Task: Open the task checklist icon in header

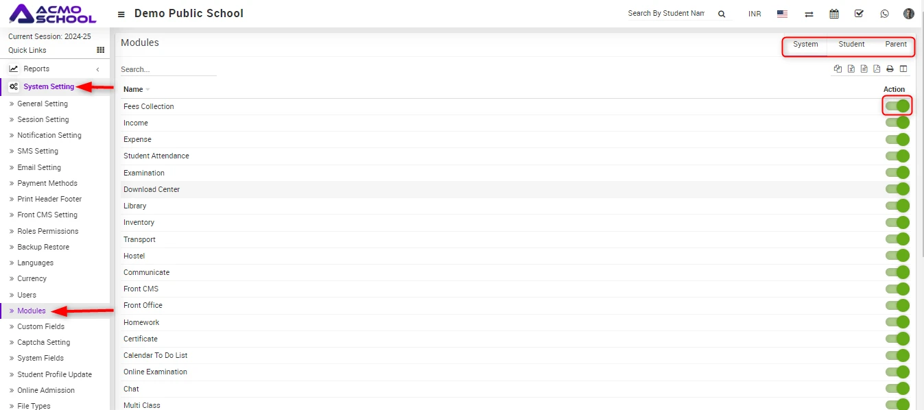Action: (859, 14)
